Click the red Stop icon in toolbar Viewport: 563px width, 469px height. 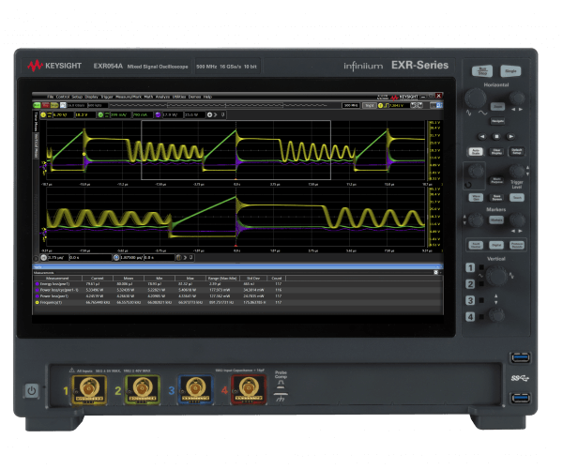pos(46,105)
